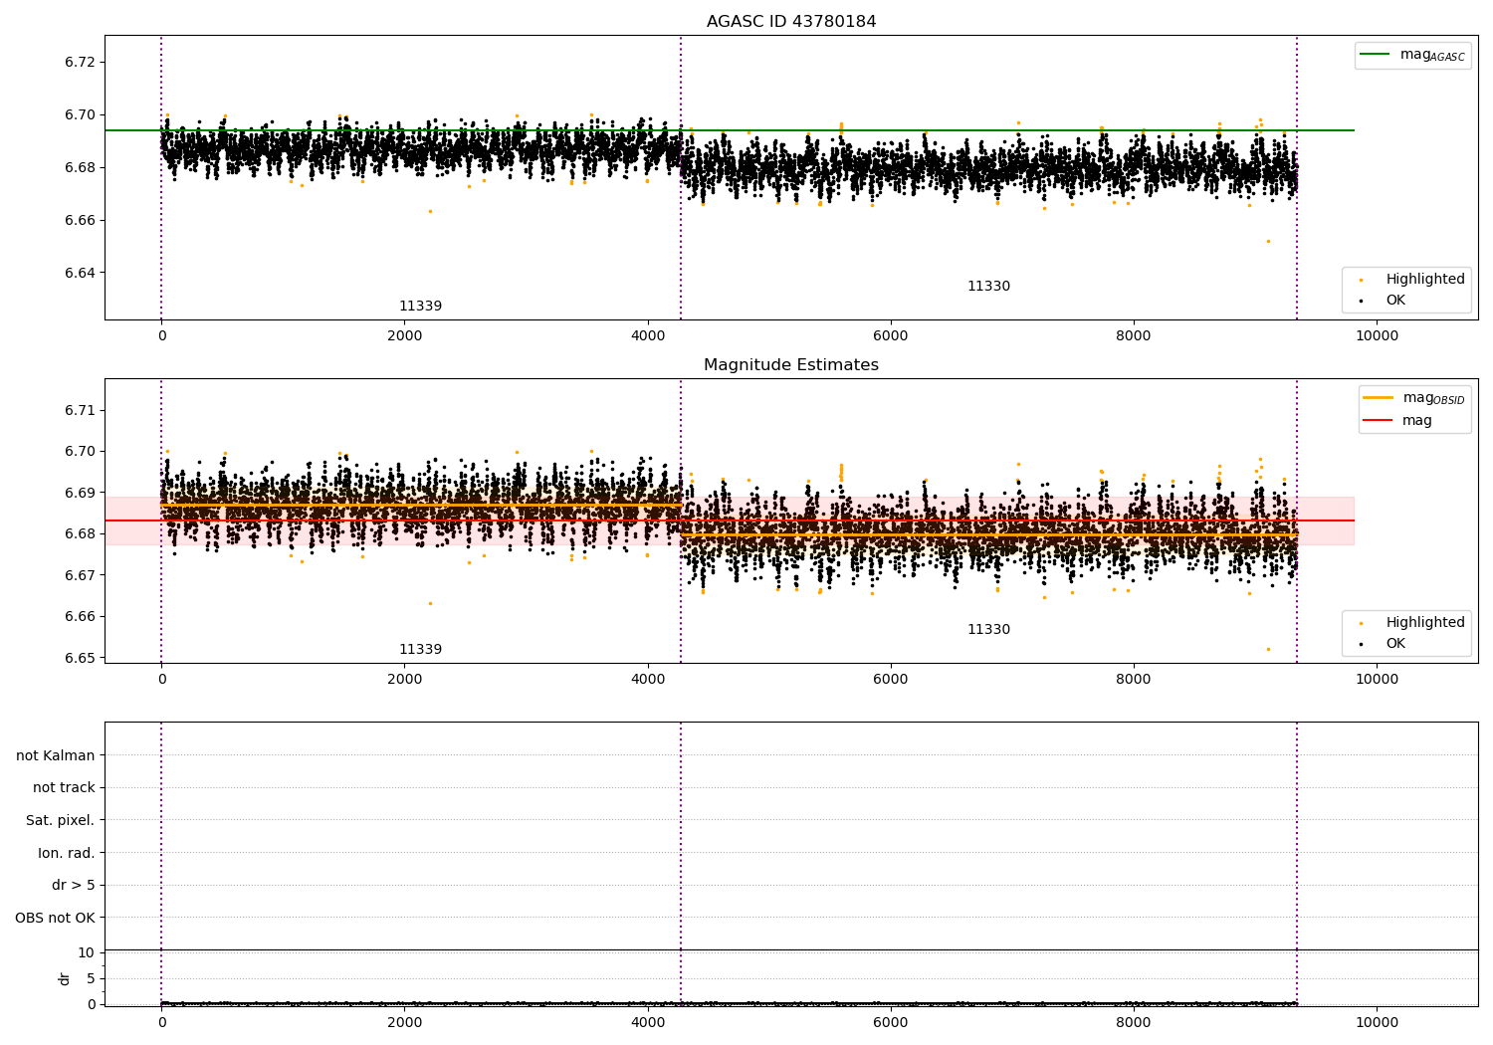
Task: Select the 'Magnitude Estimates' subplot title
Action: (791, 365)
